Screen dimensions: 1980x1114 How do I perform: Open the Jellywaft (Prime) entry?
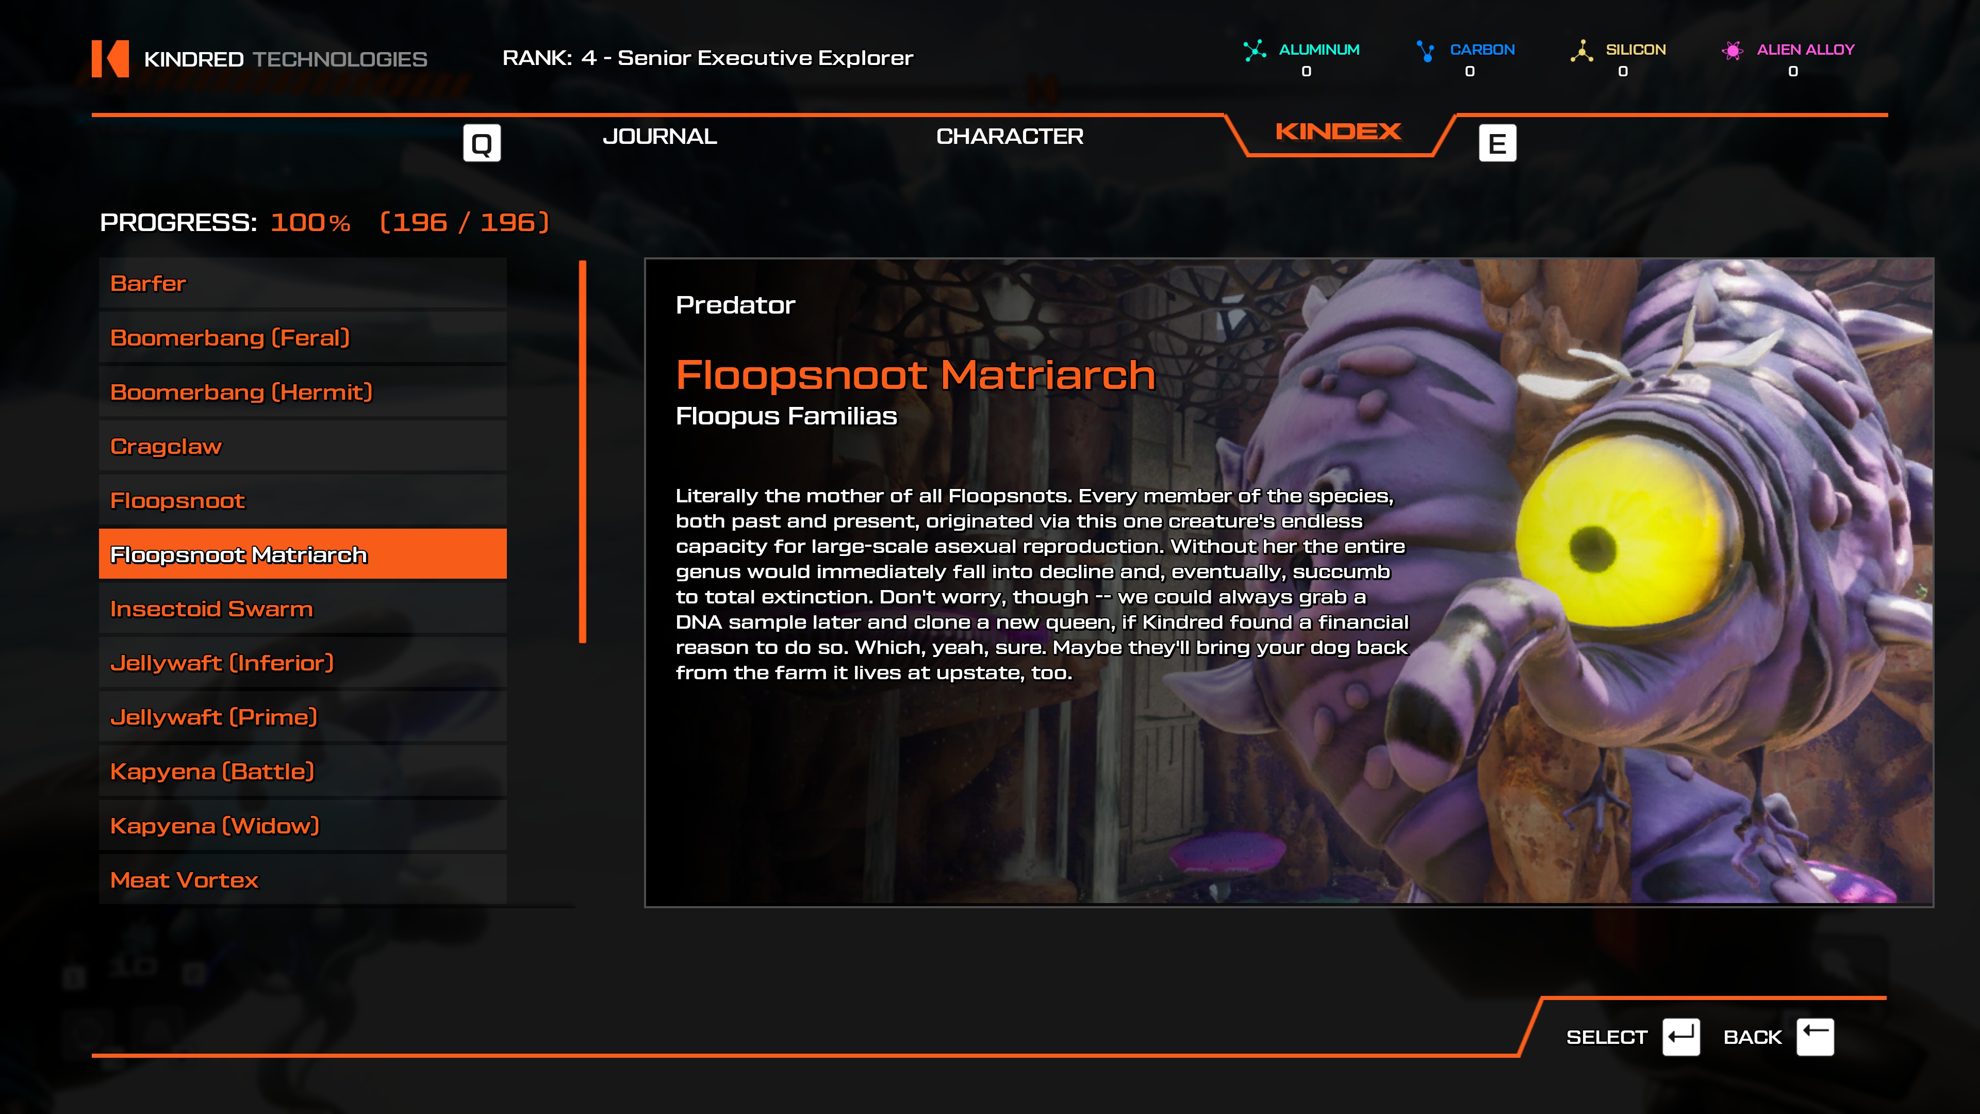pyautogui.click(x=302, y=717)
